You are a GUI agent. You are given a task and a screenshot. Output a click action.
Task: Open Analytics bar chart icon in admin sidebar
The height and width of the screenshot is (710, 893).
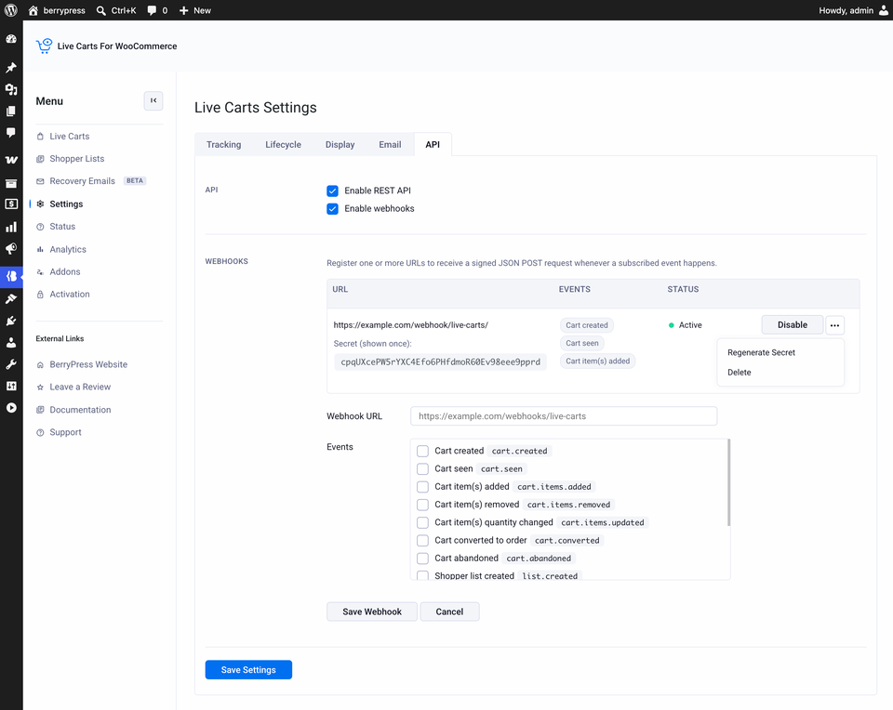[x=11, y=227]
